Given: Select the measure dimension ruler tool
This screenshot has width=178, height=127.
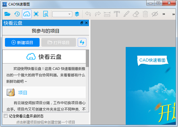Looking at the screenshot, I should pos(107,14).
